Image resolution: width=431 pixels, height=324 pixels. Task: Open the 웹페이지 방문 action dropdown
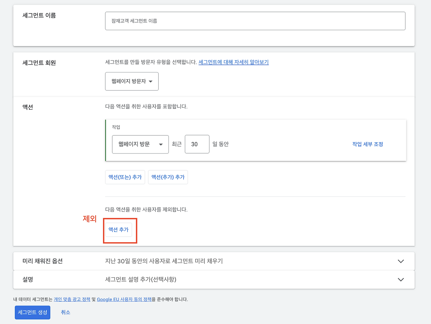pos(140,144)
